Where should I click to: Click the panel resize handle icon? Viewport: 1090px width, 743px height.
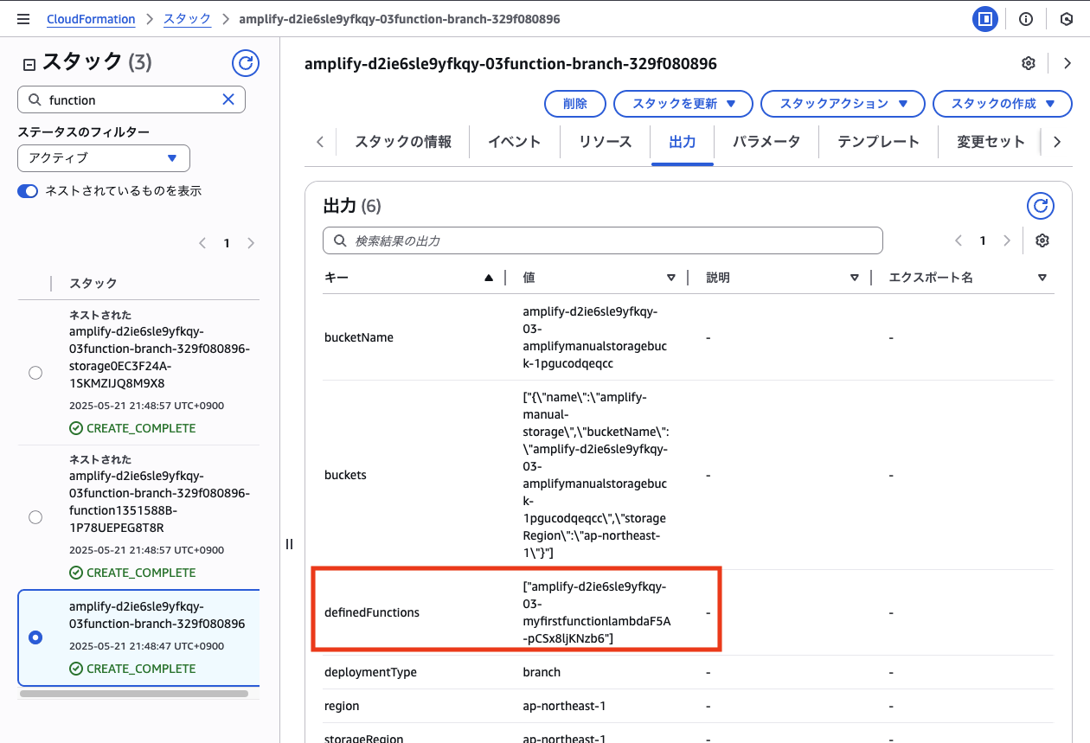[289, 544]
